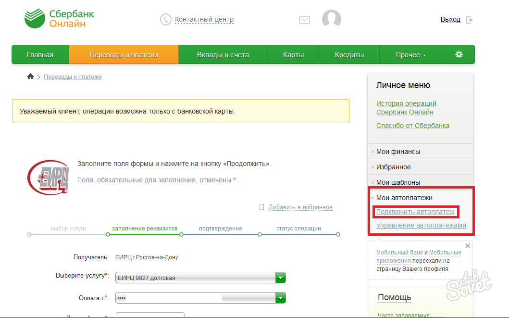Click the exit door icon
This screenshot has height=318, width=509.
tap(470, 20)
